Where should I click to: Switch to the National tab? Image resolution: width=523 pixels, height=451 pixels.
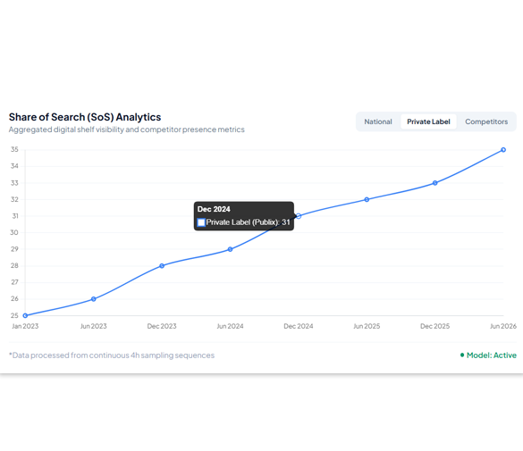[378, 121]
